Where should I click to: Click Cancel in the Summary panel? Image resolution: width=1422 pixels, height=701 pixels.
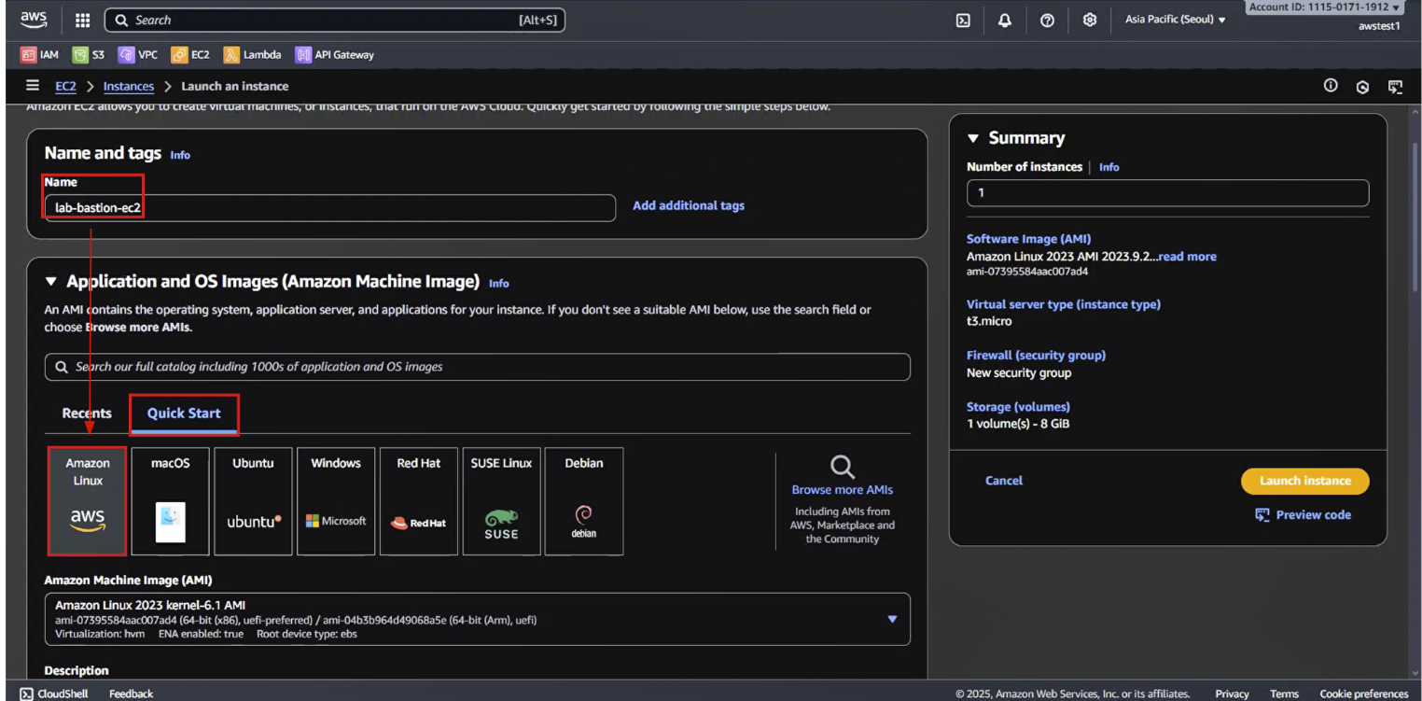[1004, 481]
